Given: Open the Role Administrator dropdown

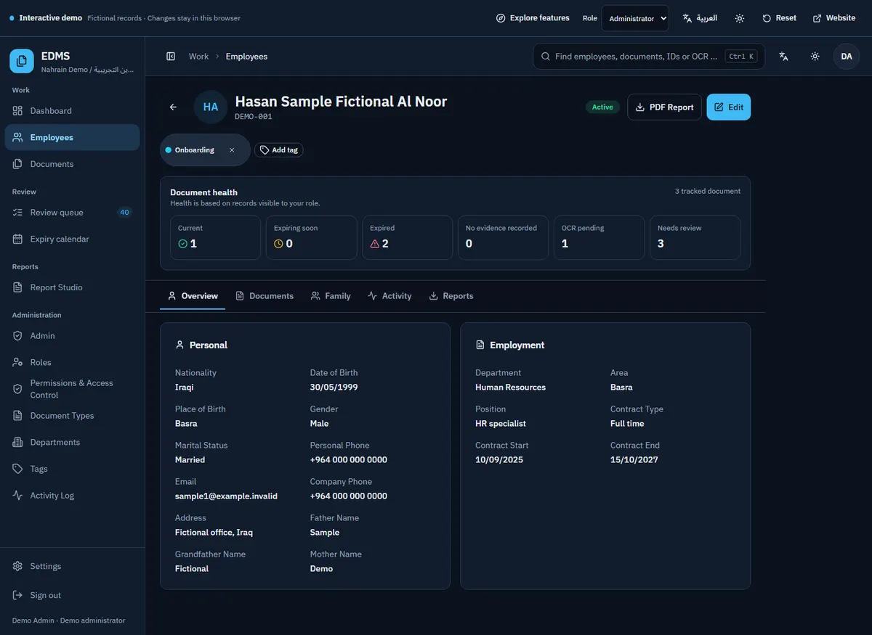Looking at the screenshot, I should click(635, 18).
